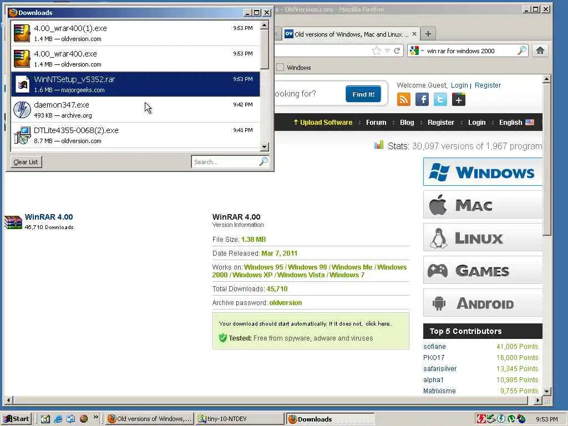Image resolution: width=568 pixels, height=426 pixels.
Task: Launch Outlook Express quick launch icon
Action: point(70,419)
